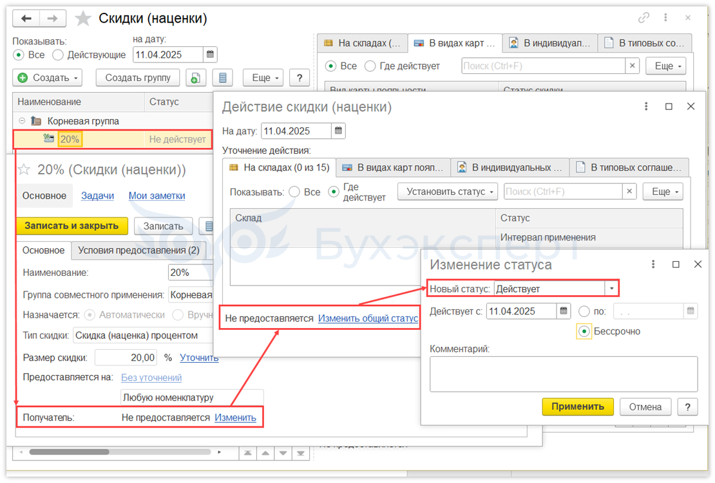Select Где действует in background right panel
The image size is (715, 483).
coord(370,66)
